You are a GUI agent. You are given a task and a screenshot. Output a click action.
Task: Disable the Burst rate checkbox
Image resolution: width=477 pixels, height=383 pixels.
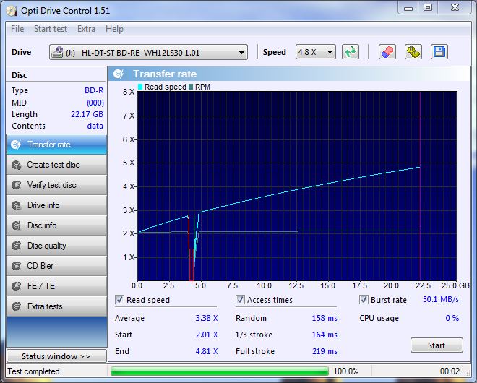364,300
